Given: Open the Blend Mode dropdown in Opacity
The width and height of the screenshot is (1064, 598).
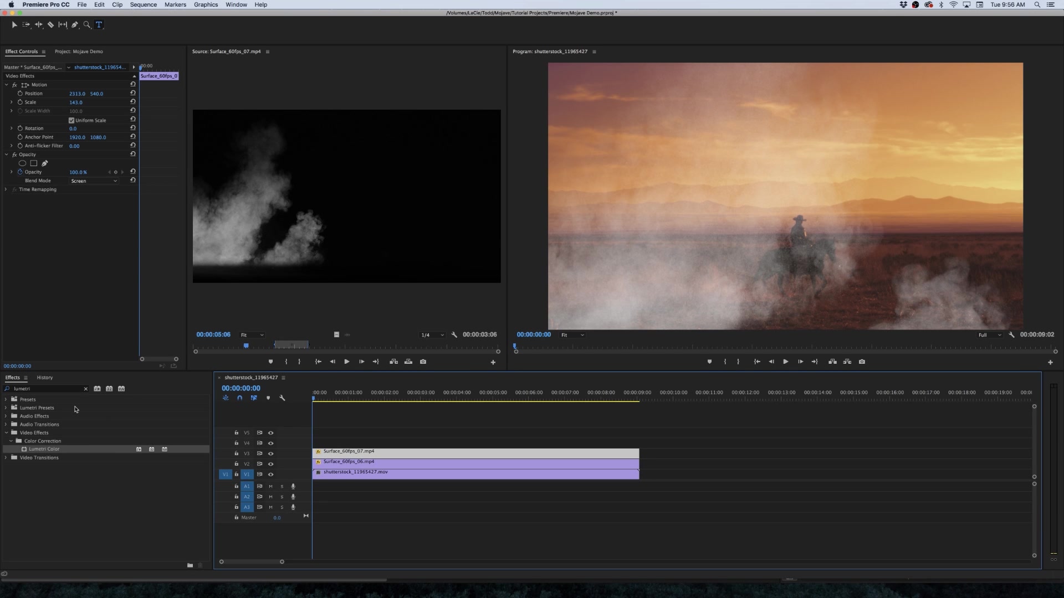Looking at the screenshot, I should 94,181.
